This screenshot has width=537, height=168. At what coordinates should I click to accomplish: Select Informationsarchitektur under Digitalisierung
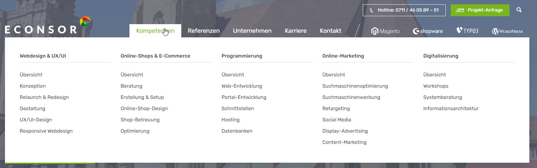451,108
